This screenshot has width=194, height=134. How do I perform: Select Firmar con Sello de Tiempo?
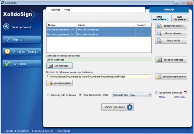(x=80, y=95)
